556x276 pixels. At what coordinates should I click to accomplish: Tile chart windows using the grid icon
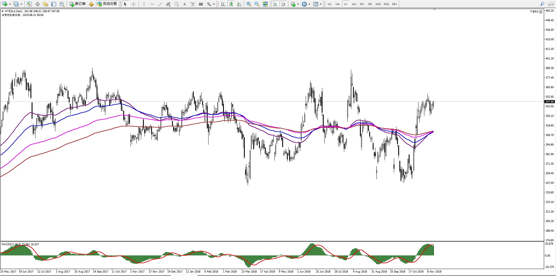coord(265,4)
